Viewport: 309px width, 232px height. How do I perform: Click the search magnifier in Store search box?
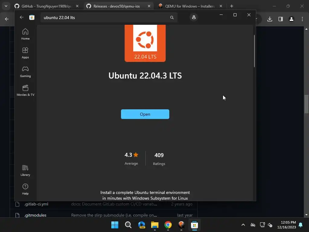pos(172,18)
